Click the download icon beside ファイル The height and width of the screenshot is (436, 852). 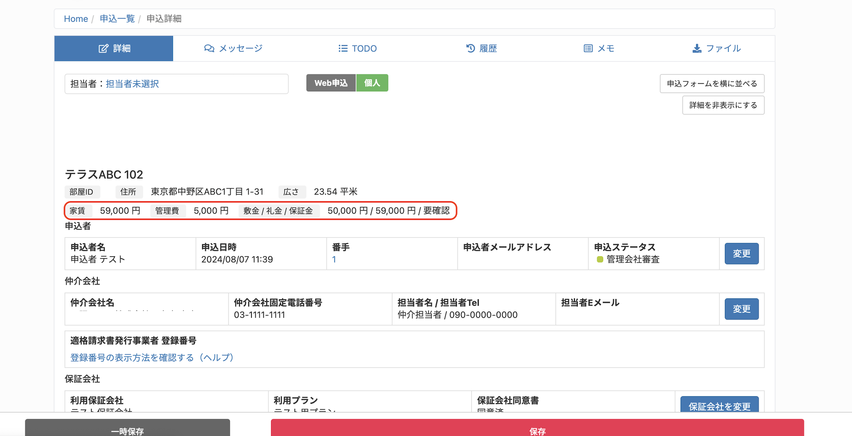(x=697, y=48)
